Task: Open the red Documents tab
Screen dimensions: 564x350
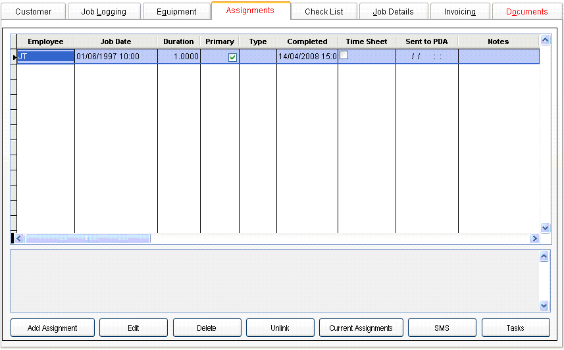Action: [x=526, y=11]
